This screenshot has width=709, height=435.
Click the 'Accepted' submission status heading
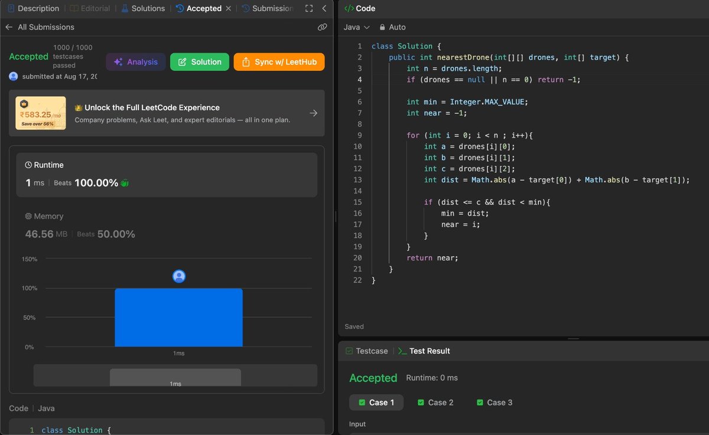(28, 57)
